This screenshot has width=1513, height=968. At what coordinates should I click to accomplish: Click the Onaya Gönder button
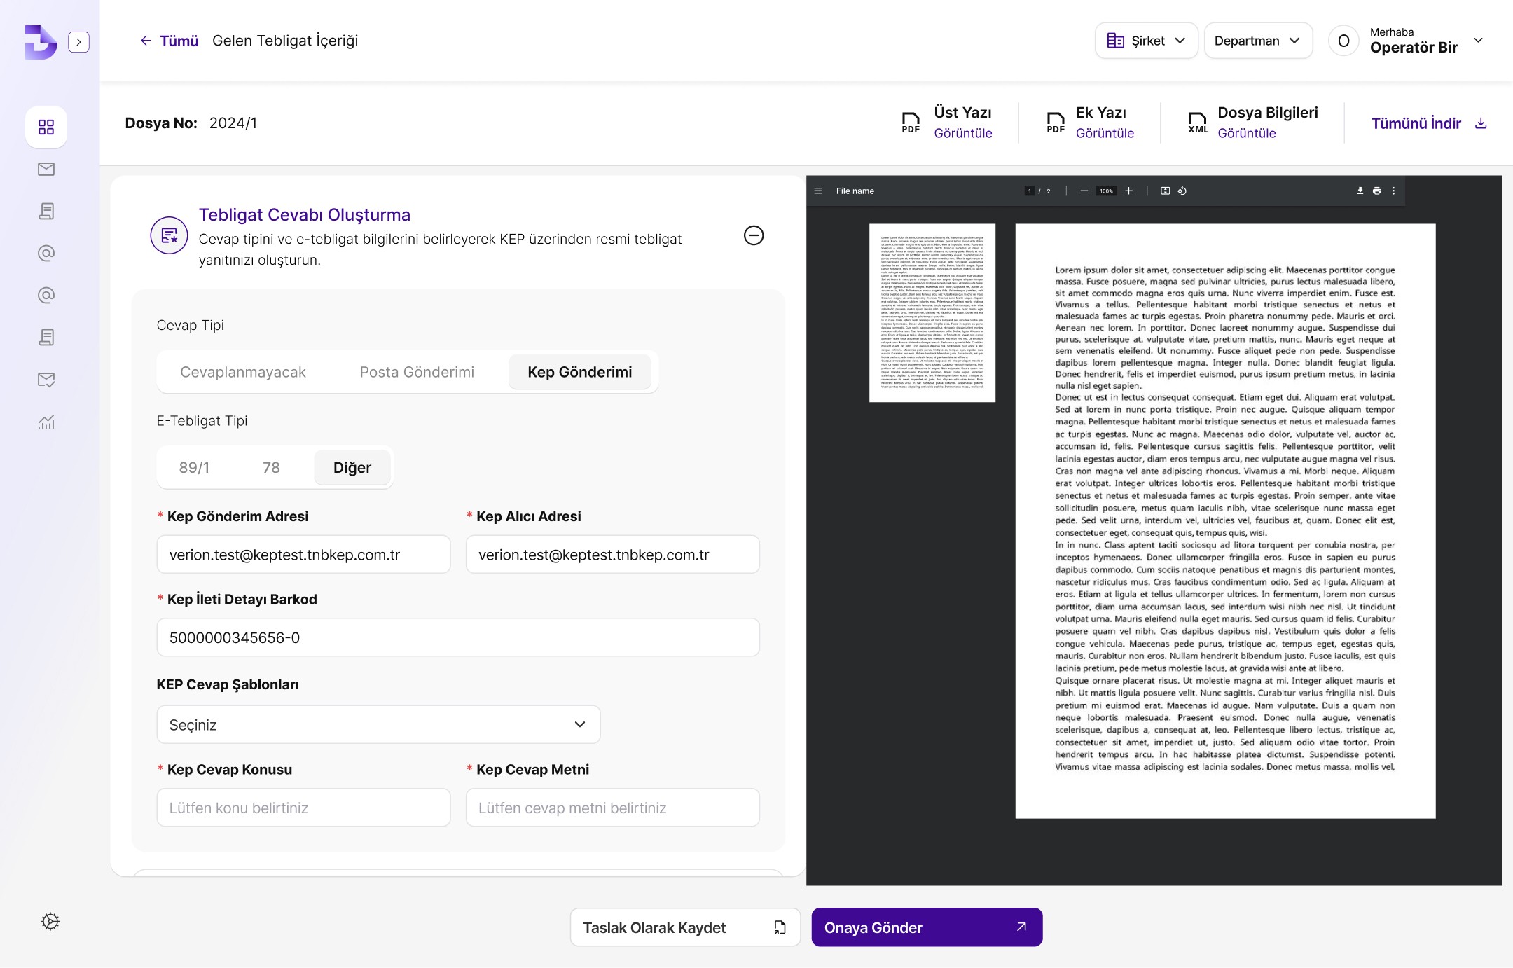click(x=926, y=927)
